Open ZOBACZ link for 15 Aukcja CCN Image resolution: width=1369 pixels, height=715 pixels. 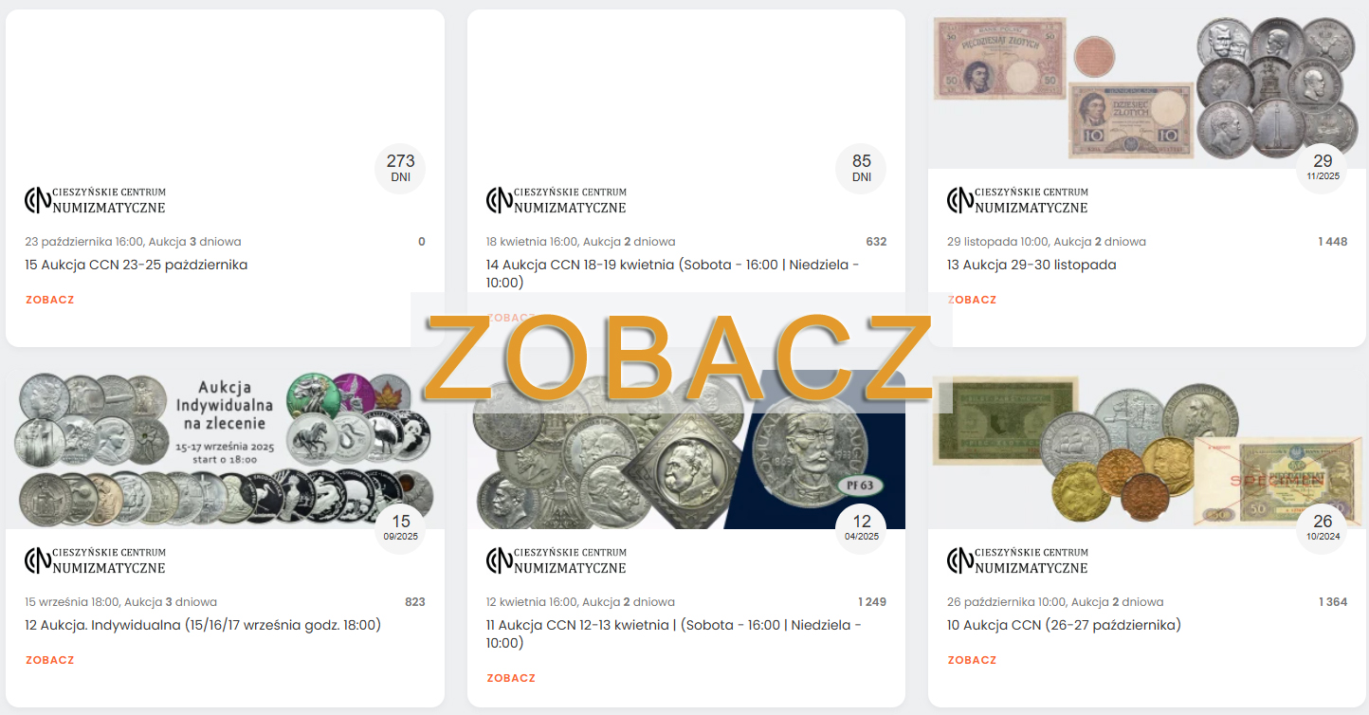pos(49,300)
